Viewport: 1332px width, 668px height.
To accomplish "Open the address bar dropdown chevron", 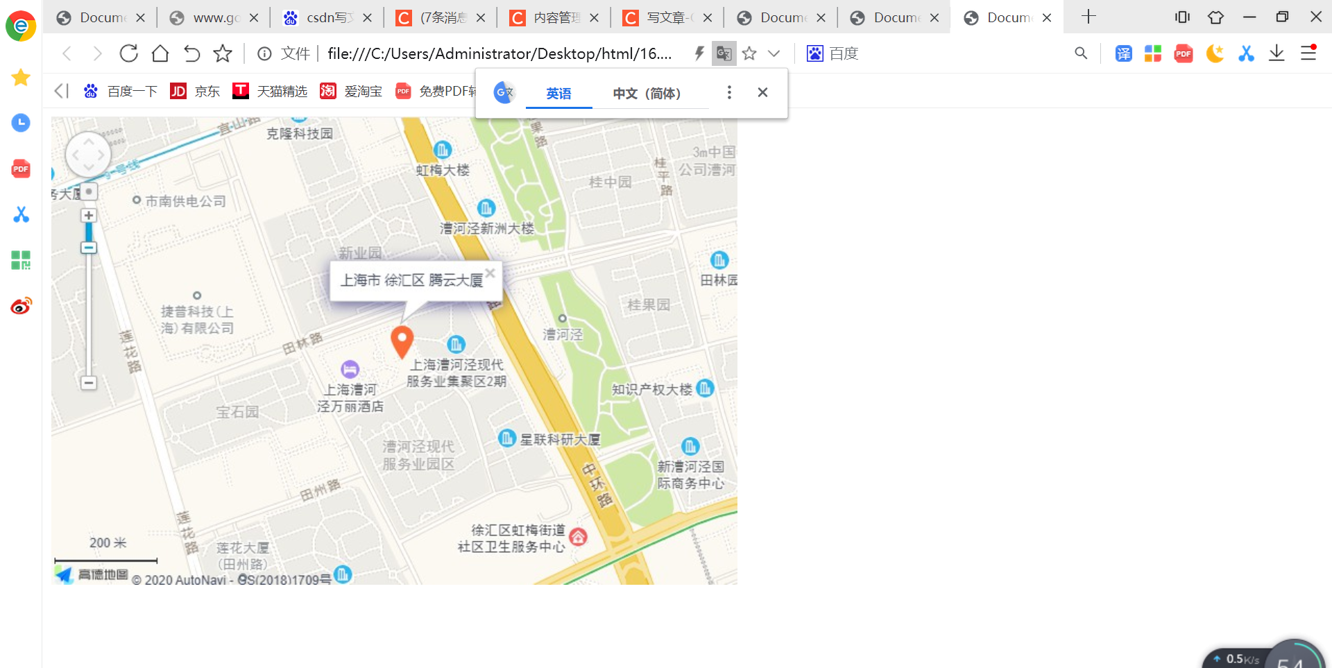I will 774,53.
